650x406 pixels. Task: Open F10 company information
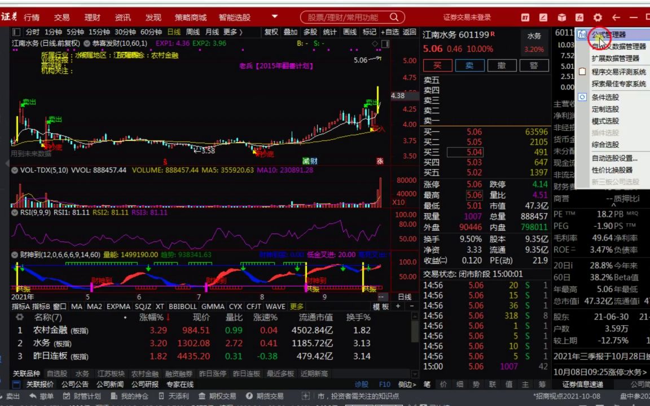[x=384, y=384]
